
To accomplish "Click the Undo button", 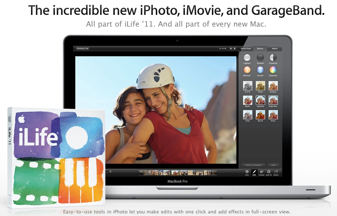I will (x=274, y=165).
